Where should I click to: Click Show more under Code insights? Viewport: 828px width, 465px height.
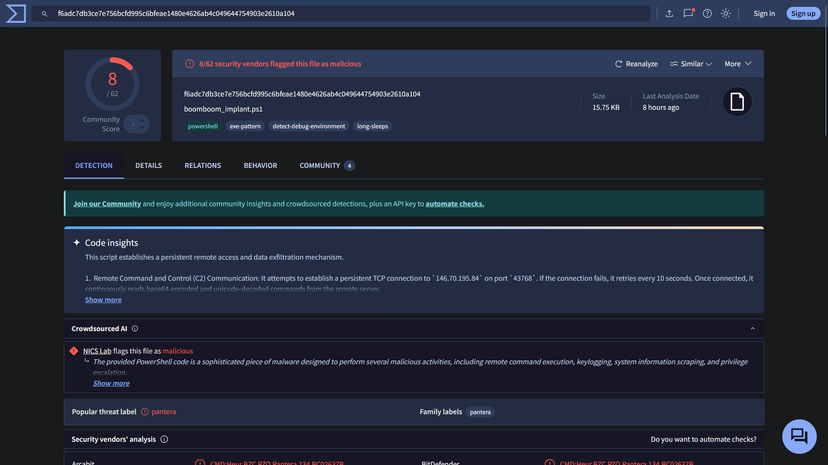[x=103, y=300]
